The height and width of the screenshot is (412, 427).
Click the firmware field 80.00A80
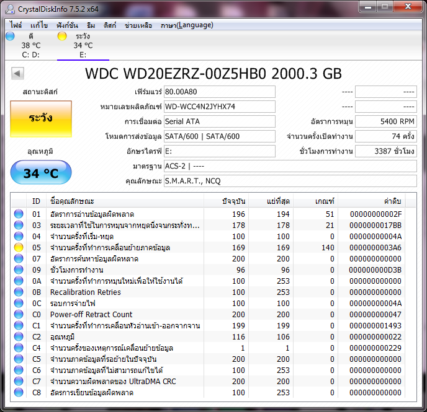tap(220, 92)
